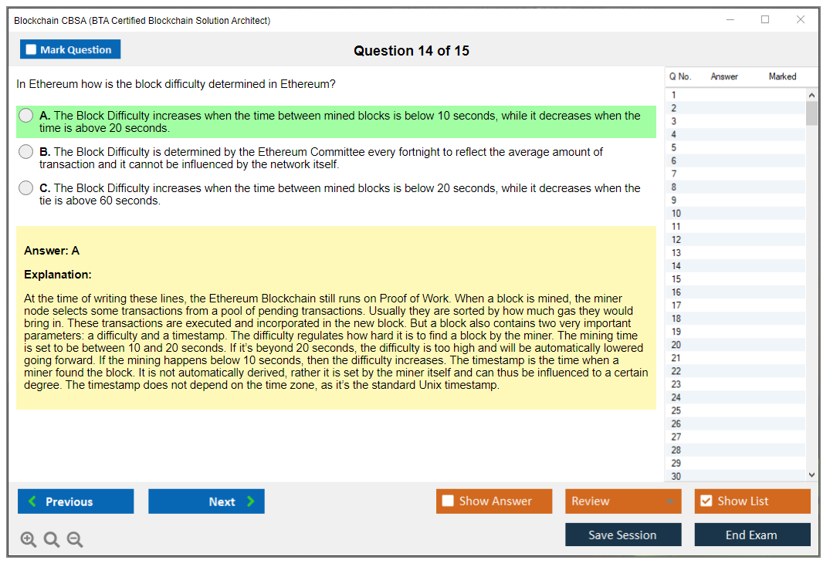Click the zoom out magnifier icon
This screenshot has width=830, height=567.
75,540
